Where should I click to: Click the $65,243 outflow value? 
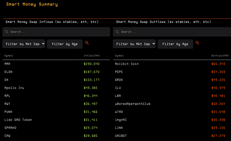click(218, 64)
